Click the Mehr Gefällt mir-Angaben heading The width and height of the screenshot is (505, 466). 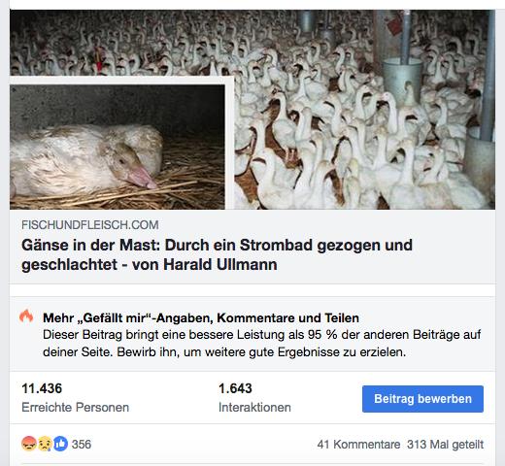click(201, 318)
